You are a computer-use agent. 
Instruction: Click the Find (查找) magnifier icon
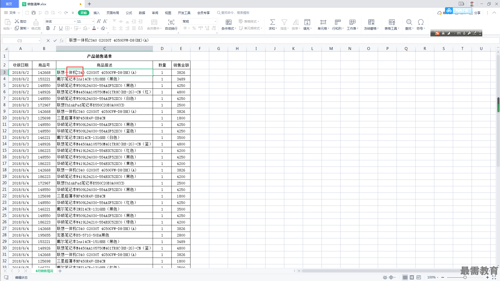pyautogui.click(x=409, y=22)
